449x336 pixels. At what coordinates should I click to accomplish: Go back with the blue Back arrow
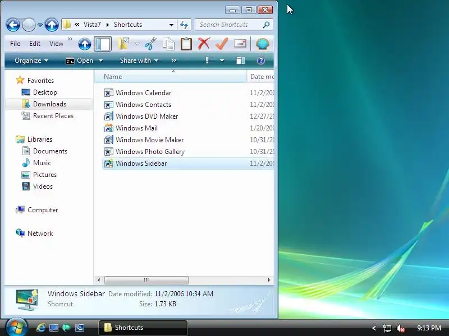click(x=13, y=25)
